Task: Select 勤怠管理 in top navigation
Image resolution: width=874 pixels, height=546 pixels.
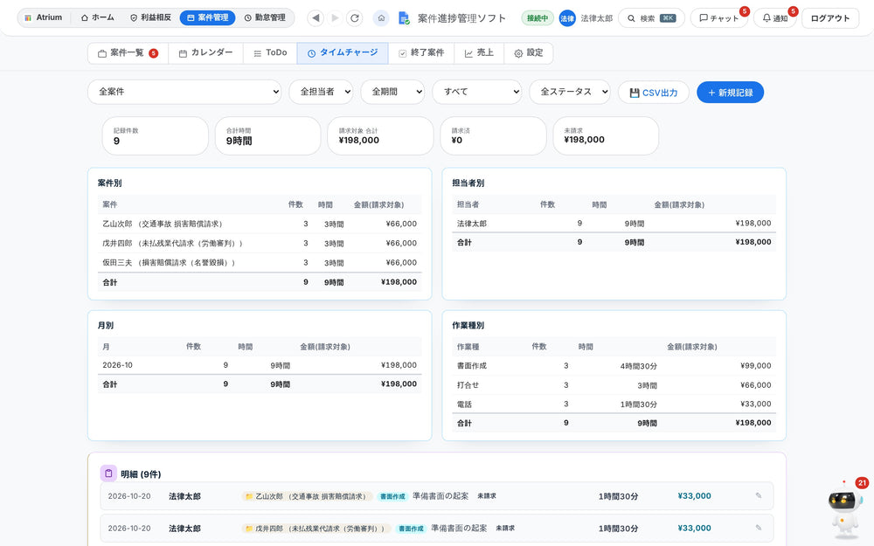Action: point(265,17)
